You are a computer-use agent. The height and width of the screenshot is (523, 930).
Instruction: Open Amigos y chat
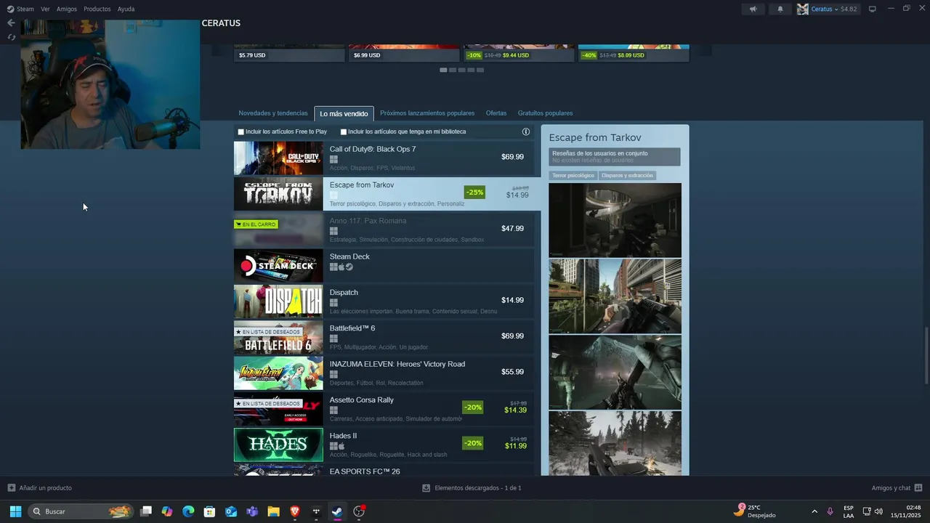tap(891, 488)
